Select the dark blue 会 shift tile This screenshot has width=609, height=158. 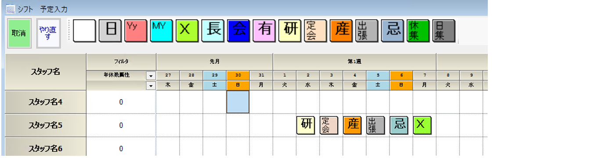point(238,31)
